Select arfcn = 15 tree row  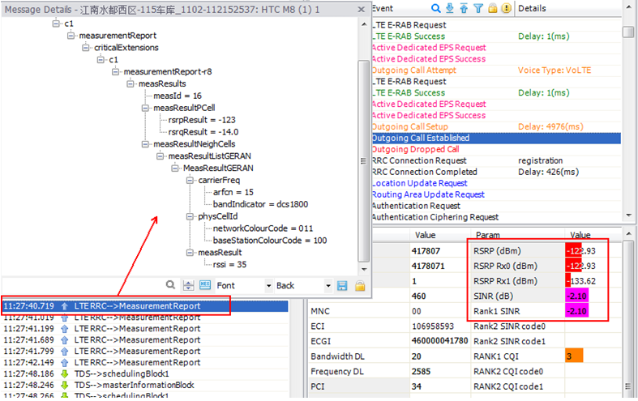tap(233, 192)
